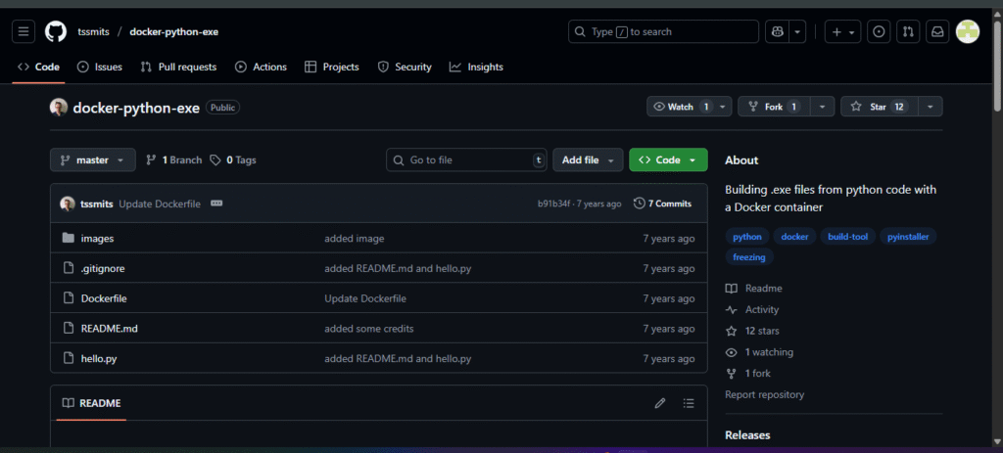Click the python topic tag
The width and height of the screenshot is (1003, 453).
747,237
